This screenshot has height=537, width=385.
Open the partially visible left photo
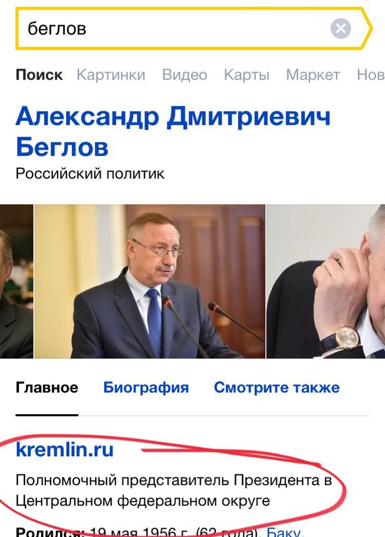click(x=16, y=281)
